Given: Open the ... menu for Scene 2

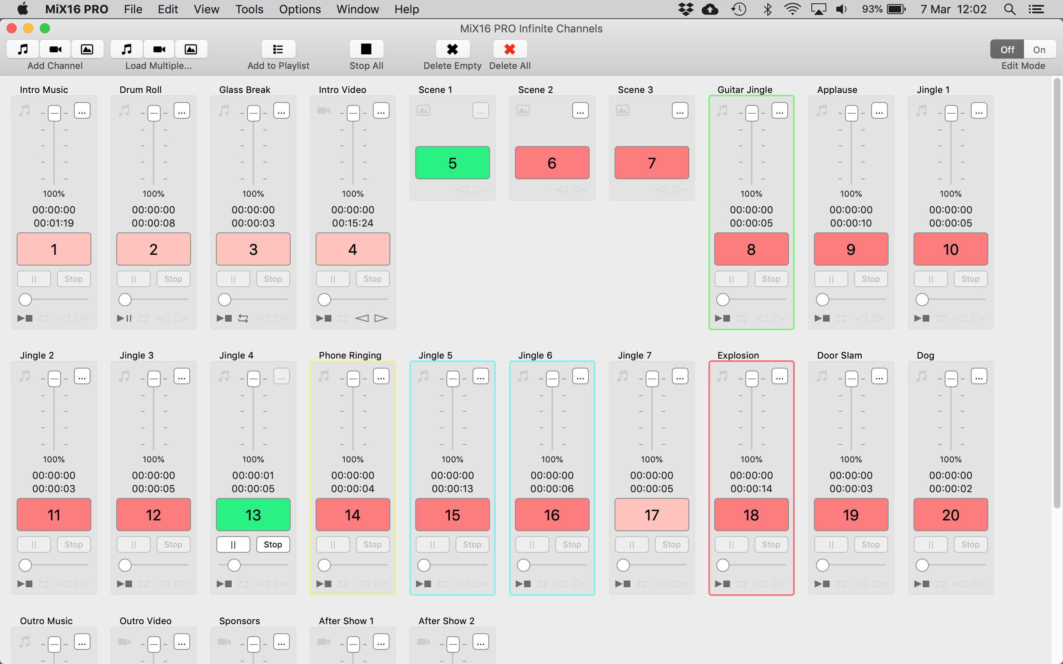Looking at the screenshot, I should click(x=580, y=111).
